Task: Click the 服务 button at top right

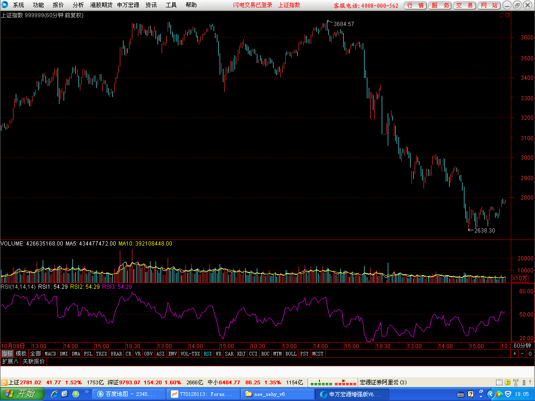Action: click(x=440, y=6)
